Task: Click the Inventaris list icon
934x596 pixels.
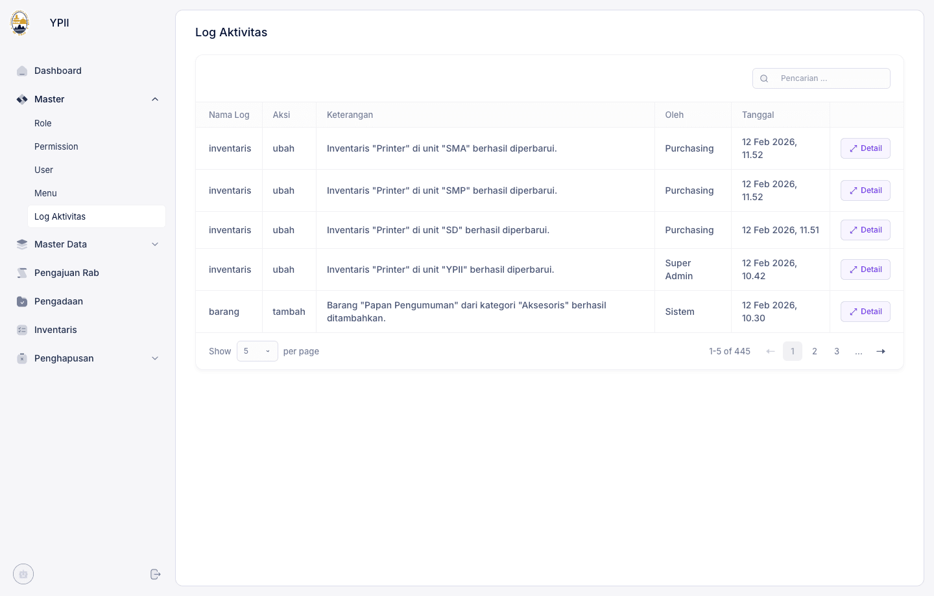Action: (22, 330)
